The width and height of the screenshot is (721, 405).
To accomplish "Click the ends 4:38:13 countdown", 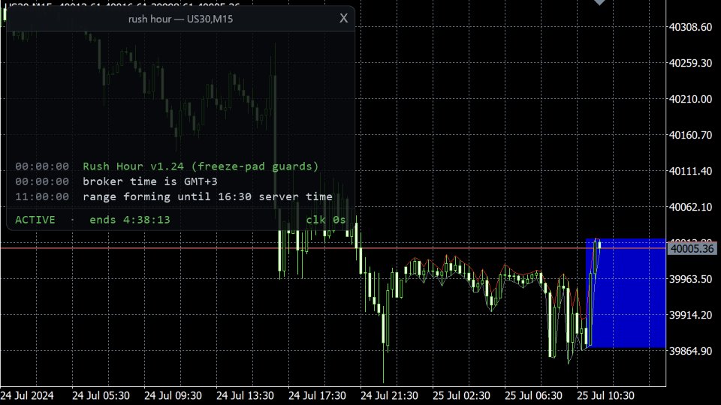I will tap(130, 220).
